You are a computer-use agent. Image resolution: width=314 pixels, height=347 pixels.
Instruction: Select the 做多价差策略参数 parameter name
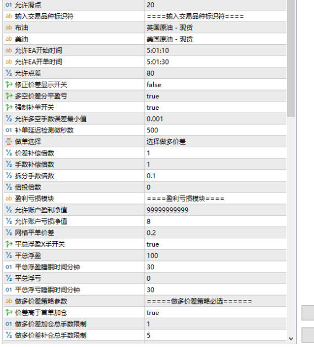[41, 301]
